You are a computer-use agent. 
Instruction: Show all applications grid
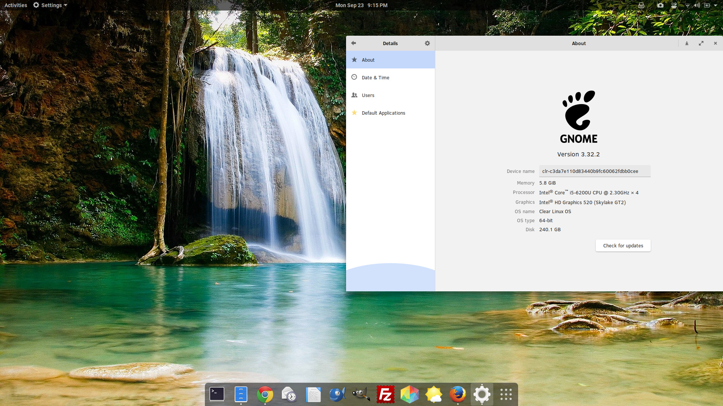click(x=506, y=394)
